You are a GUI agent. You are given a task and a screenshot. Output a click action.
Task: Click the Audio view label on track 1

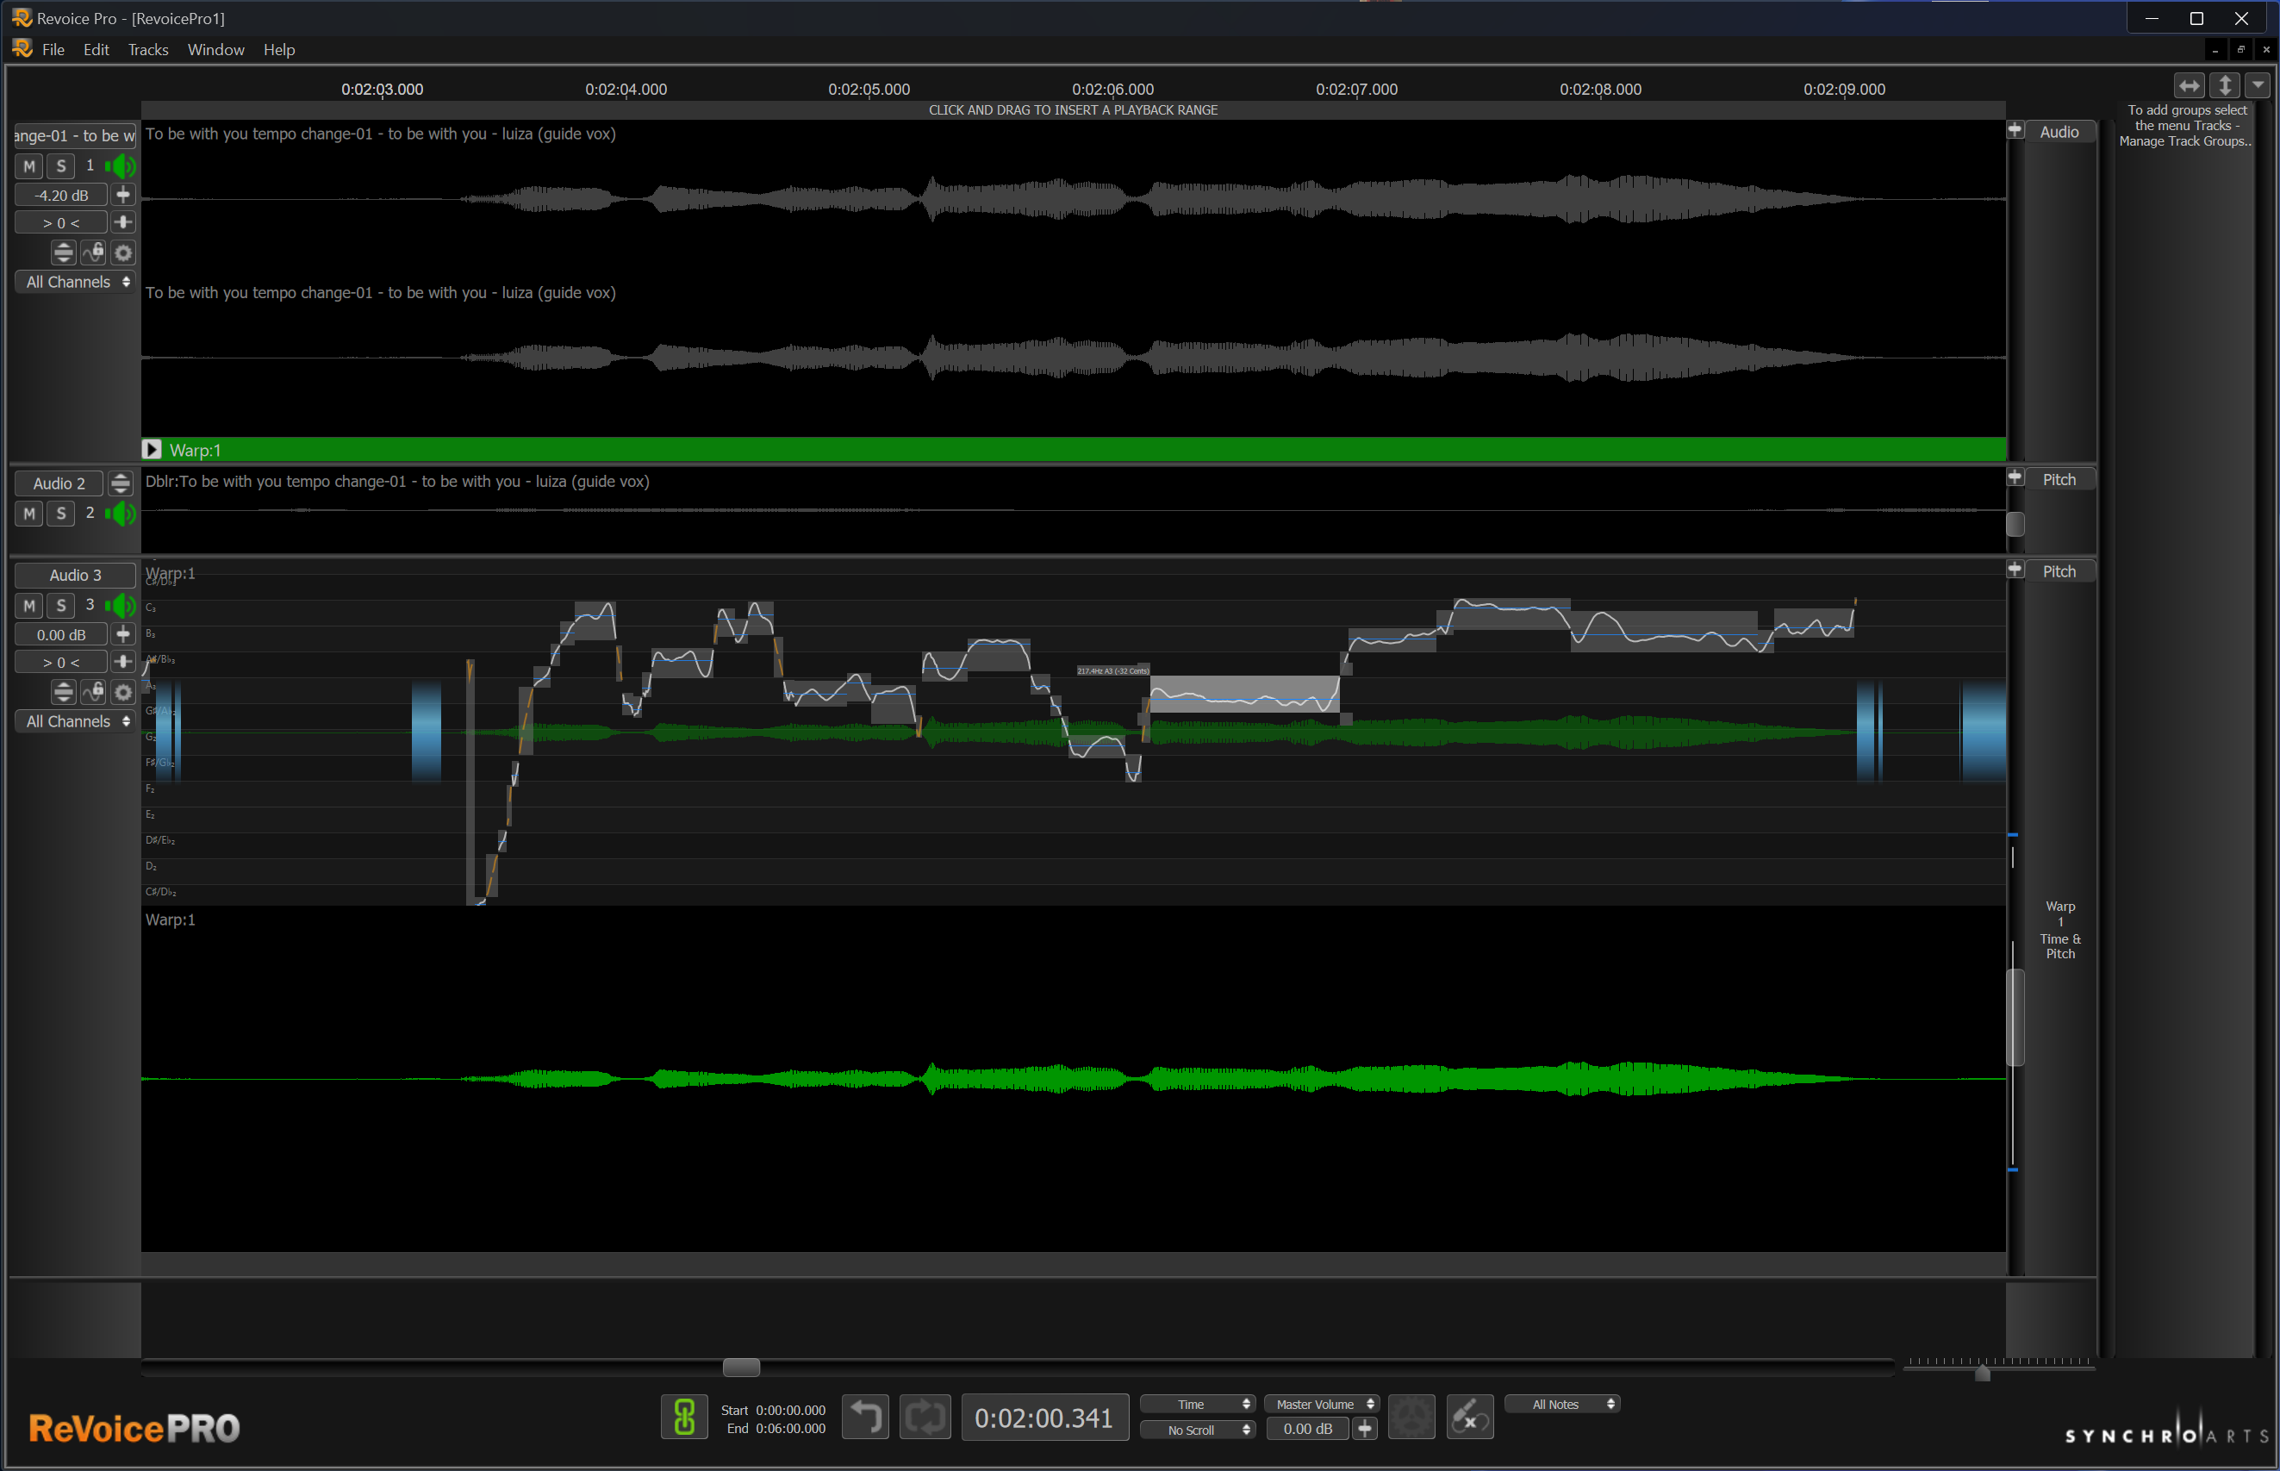pyautogui.click(x=2059, y=132)
